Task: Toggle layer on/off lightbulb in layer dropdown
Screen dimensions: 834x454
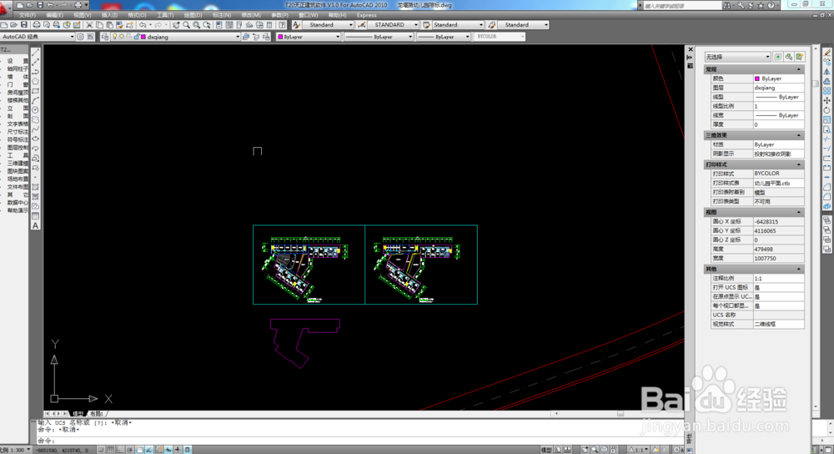Action: [114, 37]
